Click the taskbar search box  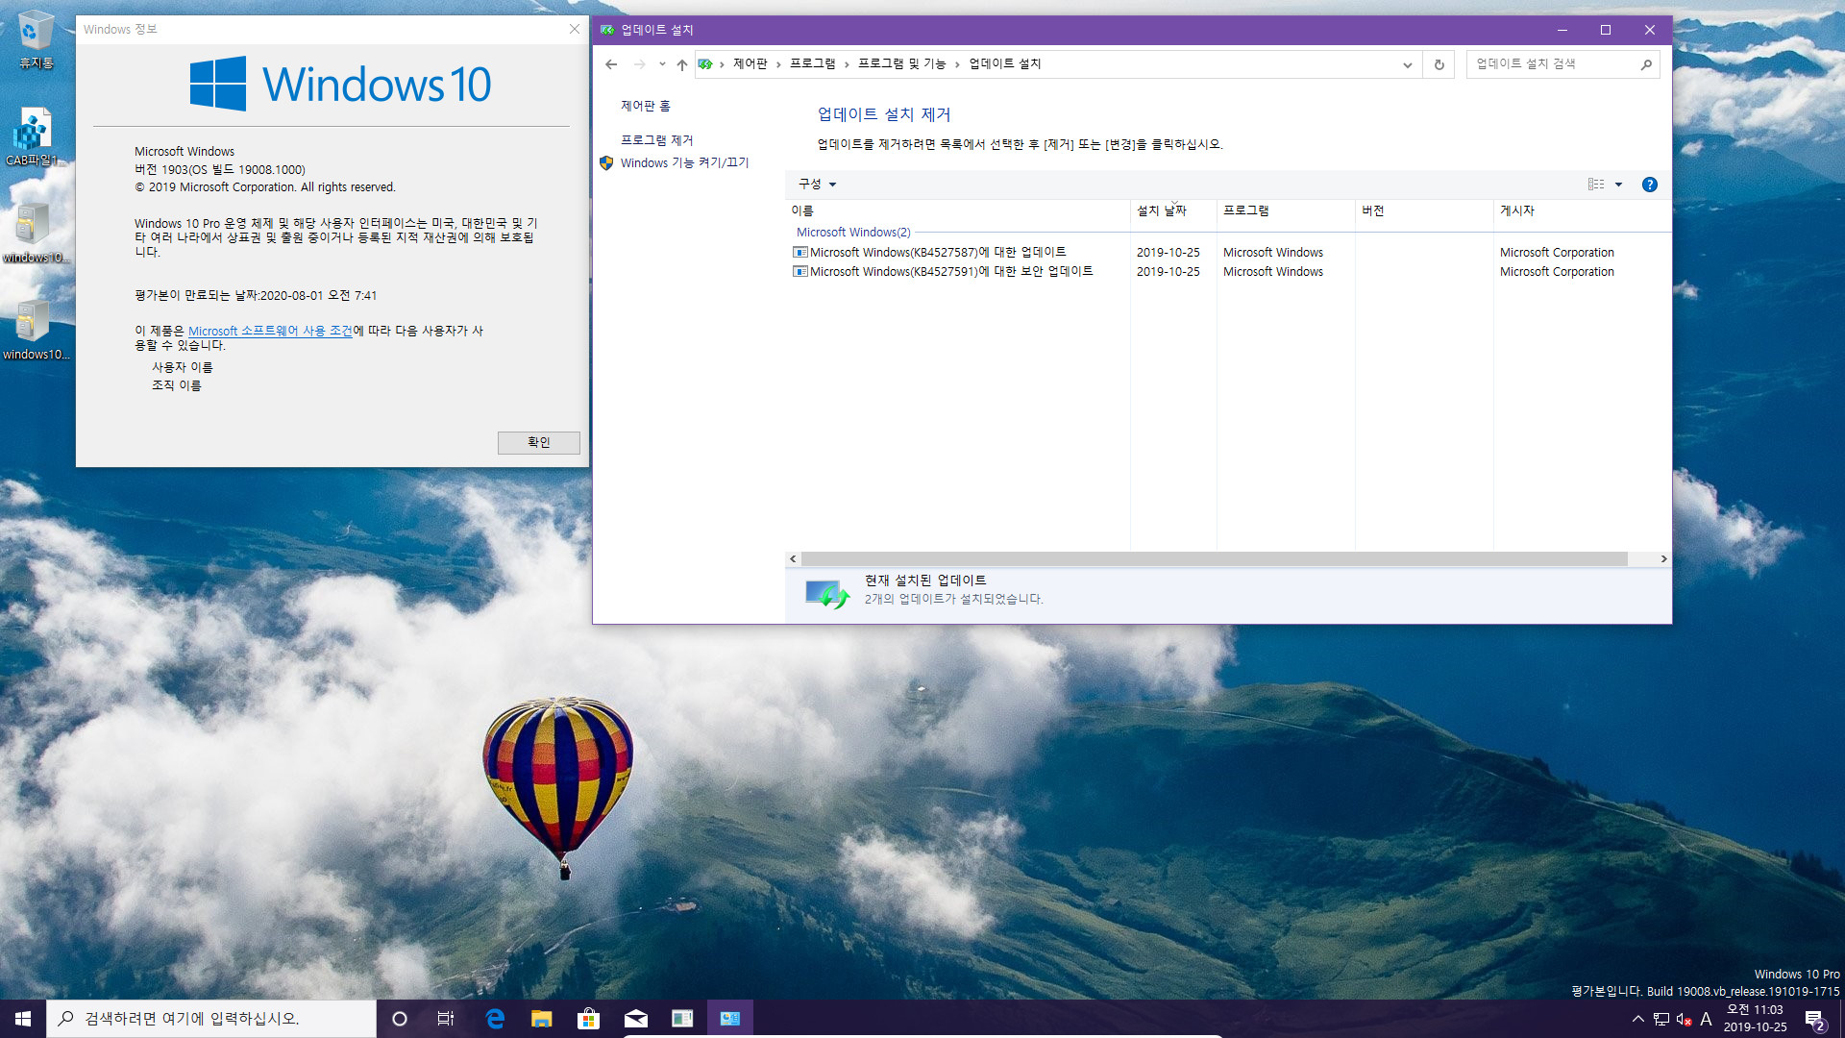pyautogui.click(x=211, y=1019)
